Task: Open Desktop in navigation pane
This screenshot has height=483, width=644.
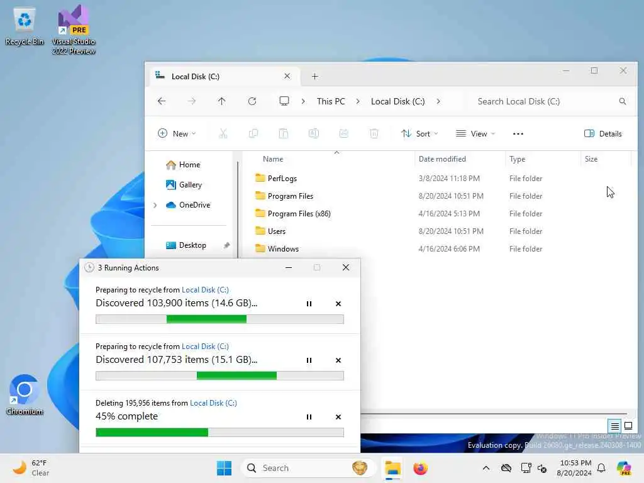Action: coord(186,245)
